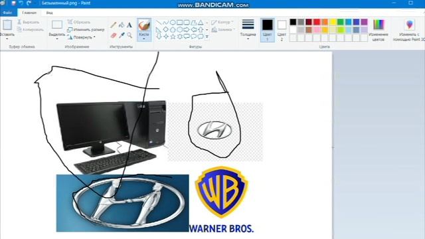Pick the dark red color swatch
The image size is (425, 239).
click(x=309, y=22)
